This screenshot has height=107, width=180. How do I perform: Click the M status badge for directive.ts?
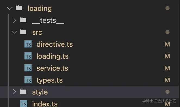[167, 44]
